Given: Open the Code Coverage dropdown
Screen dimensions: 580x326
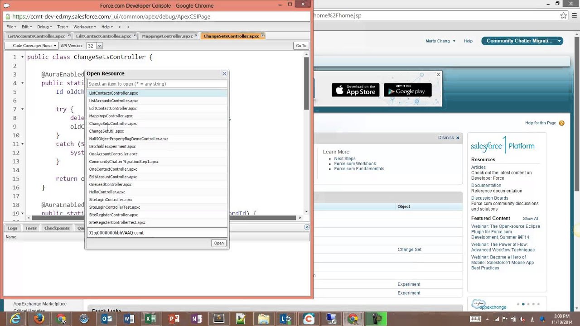Looking at the screenshot, I should (32, 46).
